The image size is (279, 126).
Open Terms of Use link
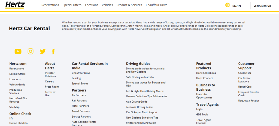pos(50,94)
